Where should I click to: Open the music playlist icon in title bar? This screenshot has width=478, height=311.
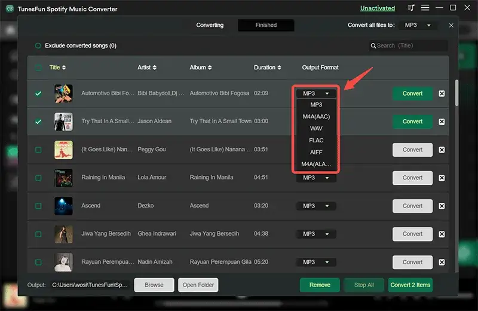coord(411,8)
